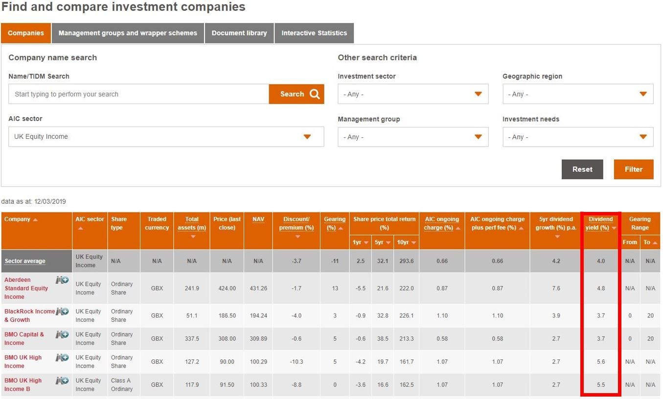Click the compare icon beside Aberdeen Standard Equity Income

click(x=62, y=280)
